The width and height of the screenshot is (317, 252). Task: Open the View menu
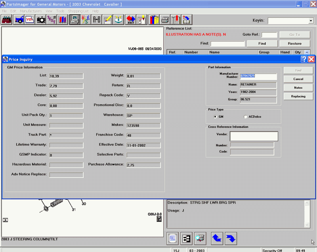[49, 11]
